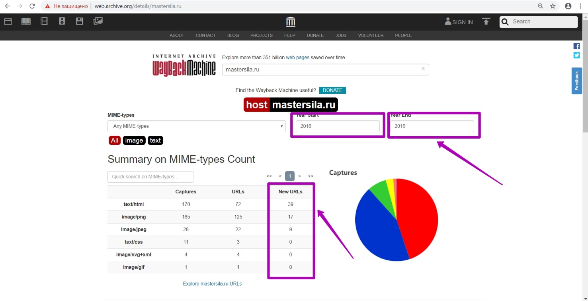The image size is (588, 301).
Task: Sort by URLs column header
Action: click(x=238, y=192)
